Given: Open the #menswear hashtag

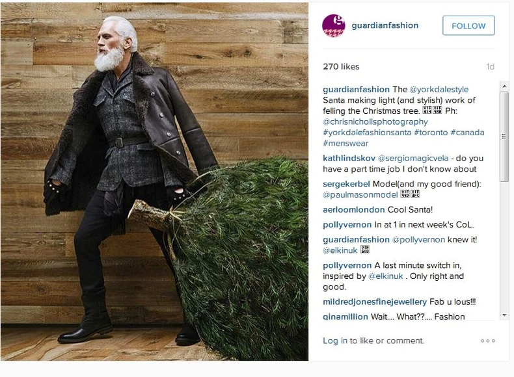Looking at the screenshot, I should pos(345,144).
